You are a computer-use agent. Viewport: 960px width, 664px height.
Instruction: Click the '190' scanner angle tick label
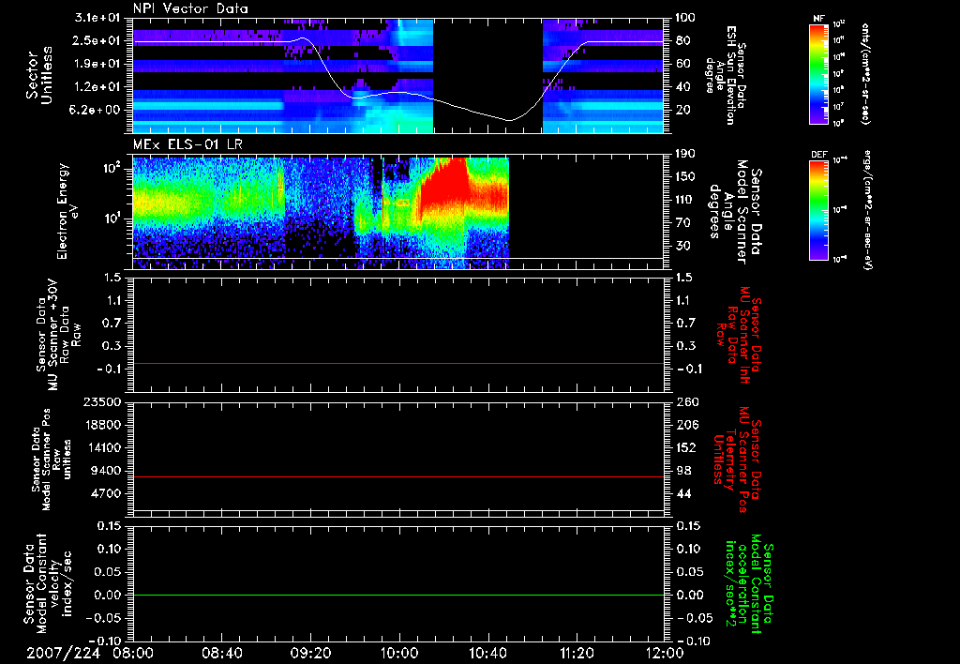684,154
